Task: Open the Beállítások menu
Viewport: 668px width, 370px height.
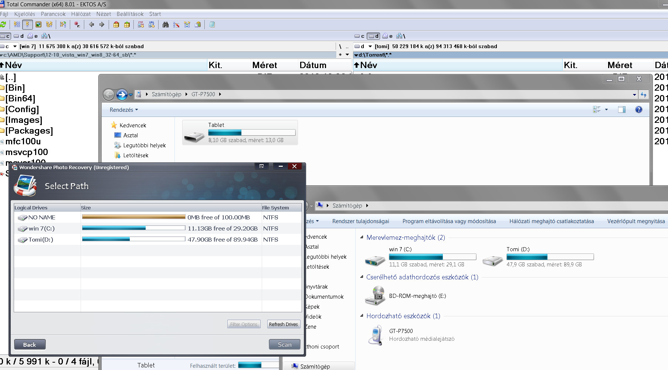Action: point(130,14)
